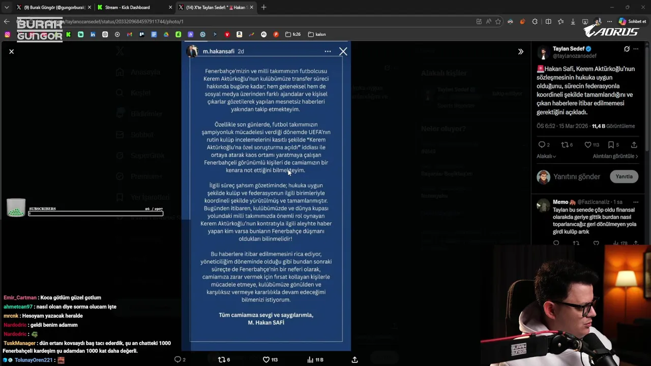
Task: Open Taylan Sedef's profile picture
Action: [543, 52]
